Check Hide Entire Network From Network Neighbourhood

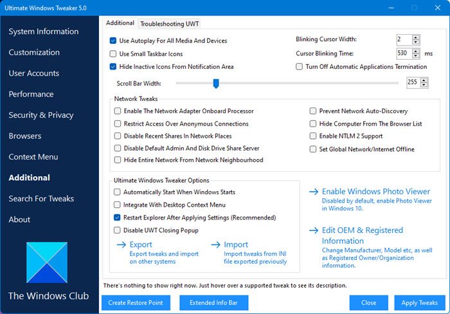click(118, 160)
